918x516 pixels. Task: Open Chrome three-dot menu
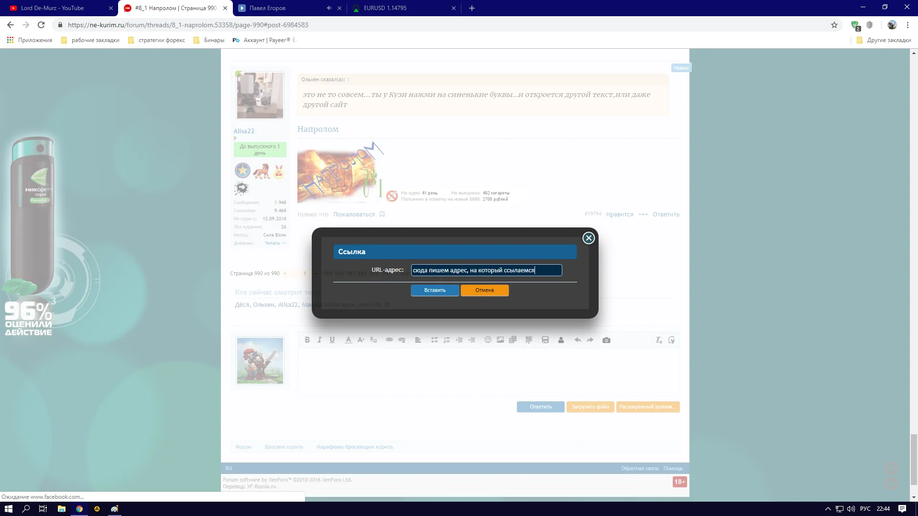point(907,25)
